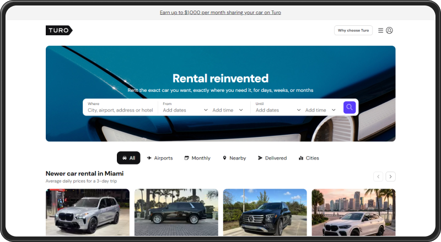
Task: Expand the From 'Add dates' dropdown
Action: point(185,110)
